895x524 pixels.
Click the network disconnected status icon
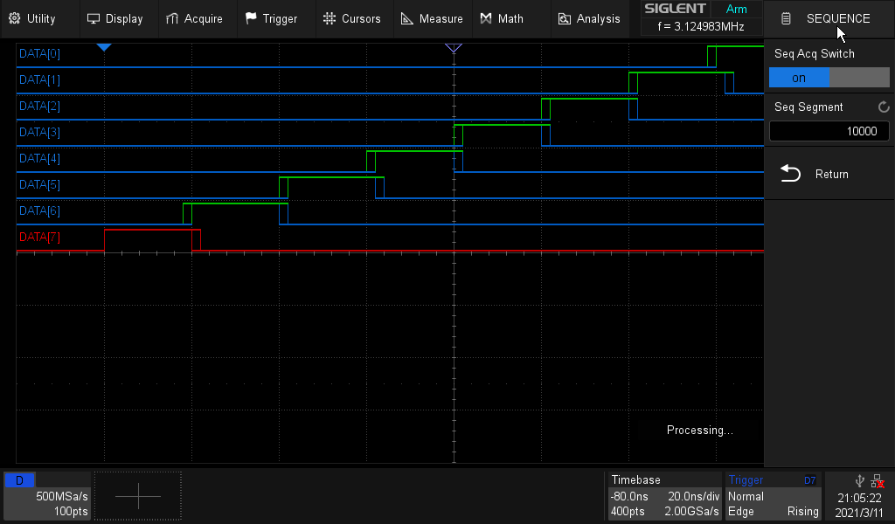coord(878,481)
